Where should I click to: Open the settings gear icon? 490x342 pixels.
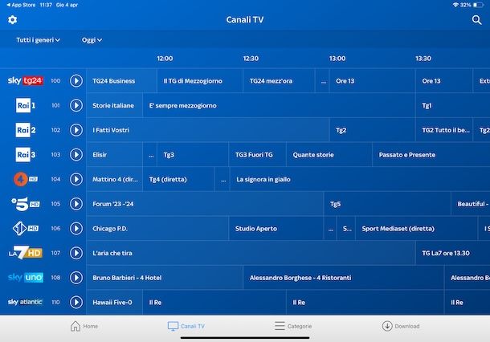point(13,20)
